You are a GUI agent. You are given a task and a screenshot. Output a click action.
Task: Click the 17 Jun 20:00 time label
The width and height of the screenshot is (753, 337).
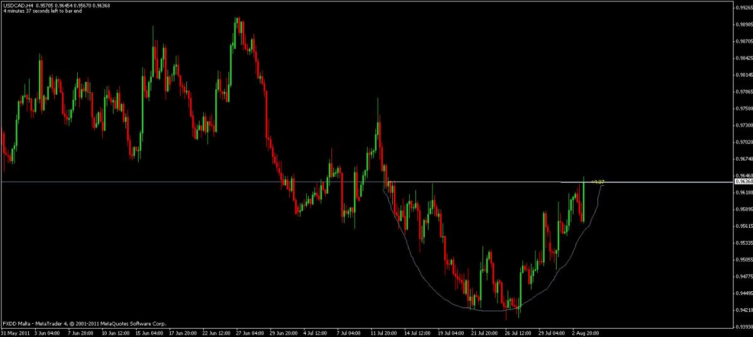tap(184, 333)
